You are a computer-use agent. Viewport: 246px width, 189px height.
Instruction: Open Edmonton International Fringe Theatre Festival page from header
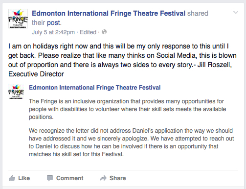click(x=109, y=13)
